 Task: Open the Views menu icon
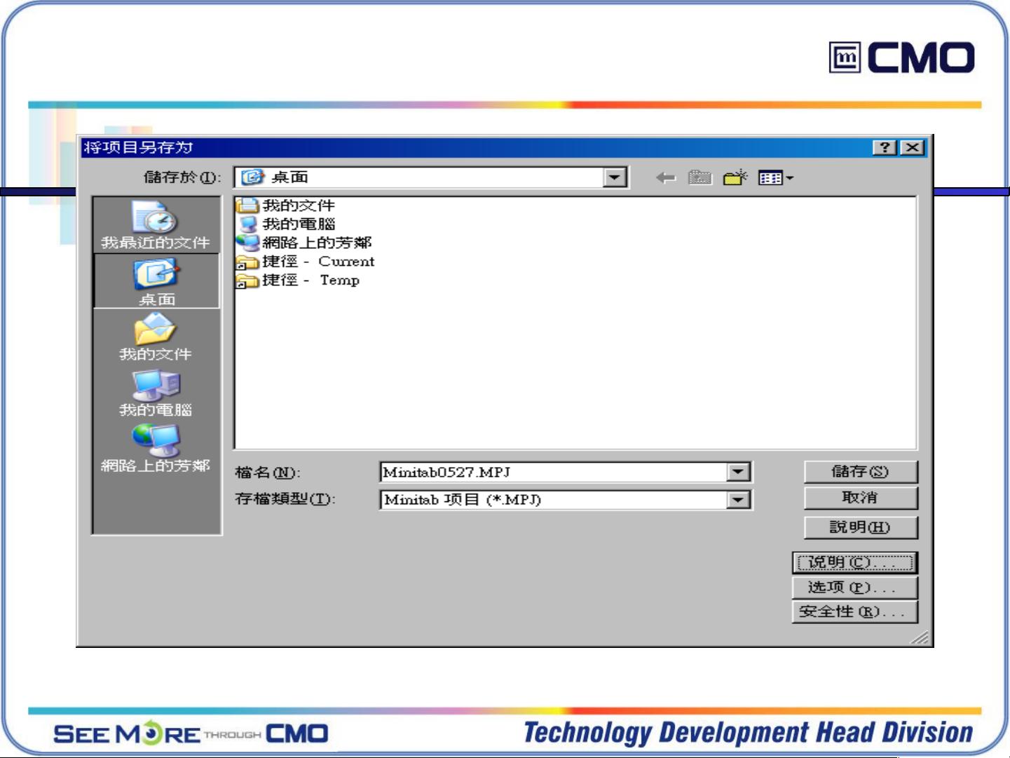(775, 178)
